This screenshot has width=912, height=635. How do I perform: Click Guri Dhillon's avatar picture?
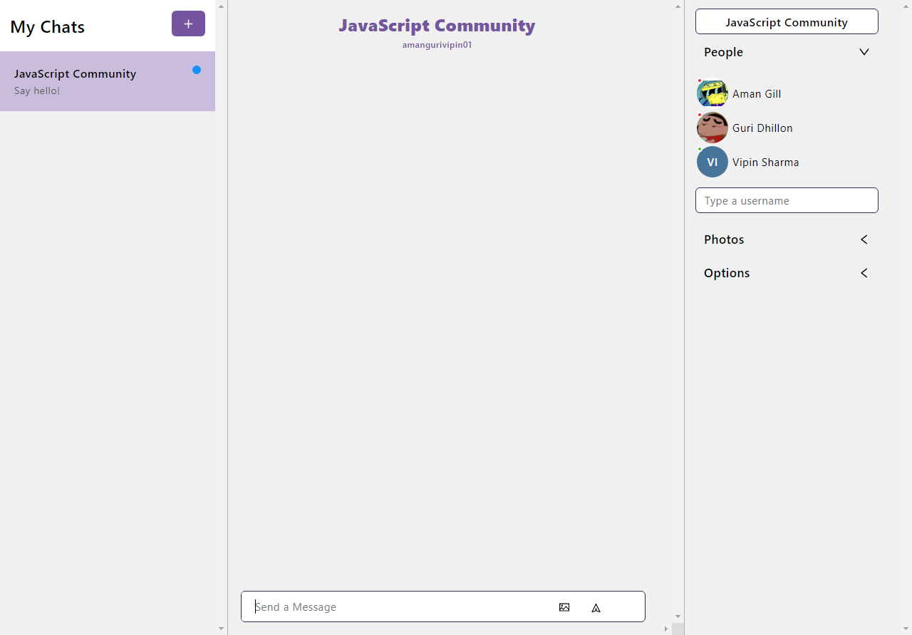click(x=712, y=128)
